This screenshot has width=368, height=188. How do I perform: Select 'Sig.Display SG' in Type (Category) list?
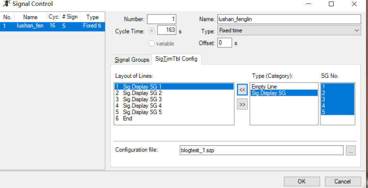point(284,93)
